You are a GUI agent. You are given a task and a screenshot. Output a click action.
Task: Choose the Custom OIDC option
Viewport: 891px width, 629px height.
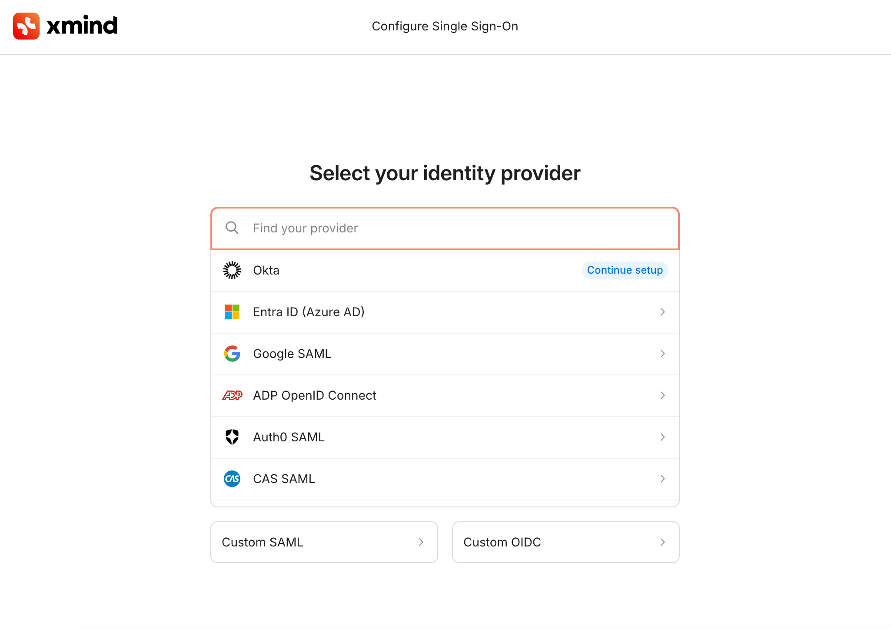pyautogui.click(x=566, y=542)
